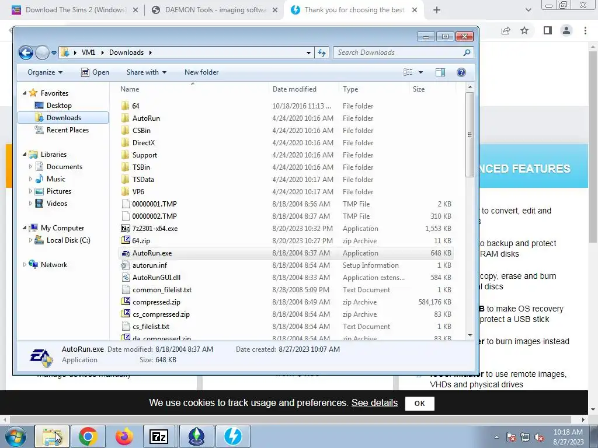Open Chrome side panel icon

pyautogui.click(x=548, y=30)
